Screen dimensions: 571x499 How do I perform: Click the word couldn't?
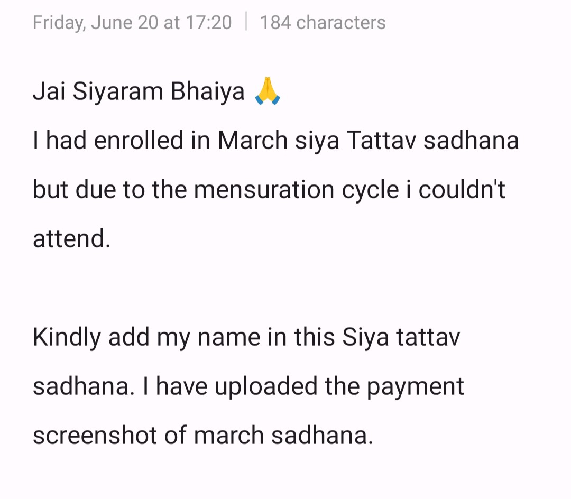(462, 190)
